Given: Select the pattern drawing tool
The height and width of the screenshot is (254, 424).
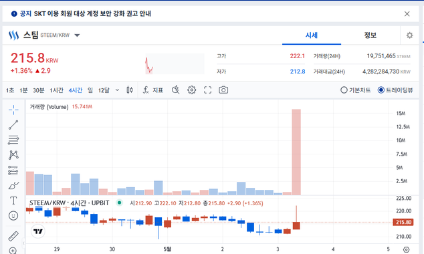Looking at the screenshot, I should pos(13,155).
